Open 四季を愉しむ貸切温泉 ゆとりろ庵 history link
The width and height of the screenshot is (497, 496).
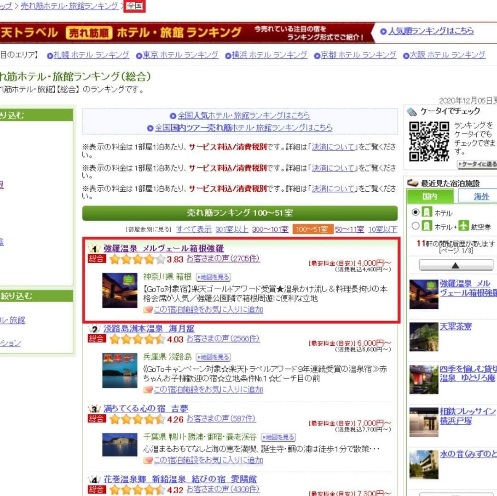(x=468, y=374)
